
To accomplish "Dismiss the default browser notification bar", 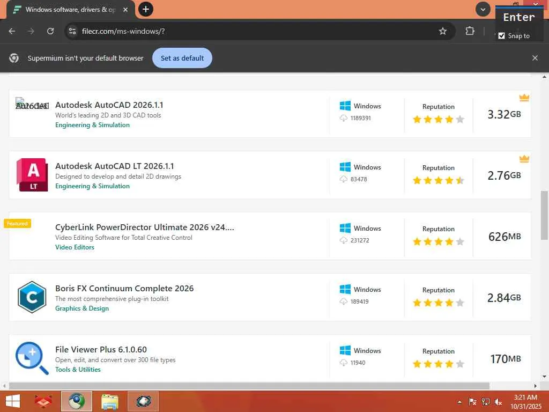I will point(535,58).
